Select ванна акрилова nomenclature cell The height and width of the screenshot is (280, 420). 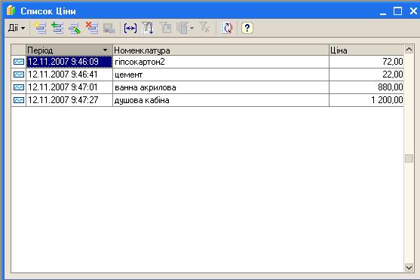(221, 87)
